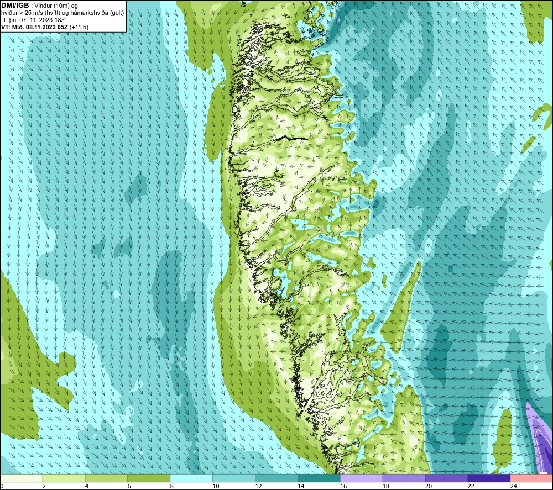Click the '16' legend scale label
Viewport: 553px width, 490px height.
click(x=343, y=486)
